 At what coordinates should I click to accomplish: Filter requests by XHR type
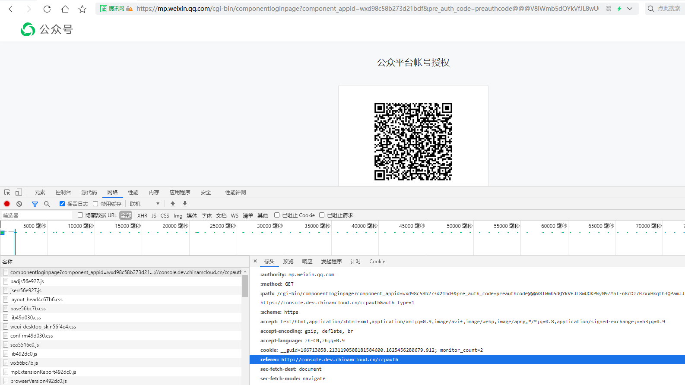coord(142,215)
